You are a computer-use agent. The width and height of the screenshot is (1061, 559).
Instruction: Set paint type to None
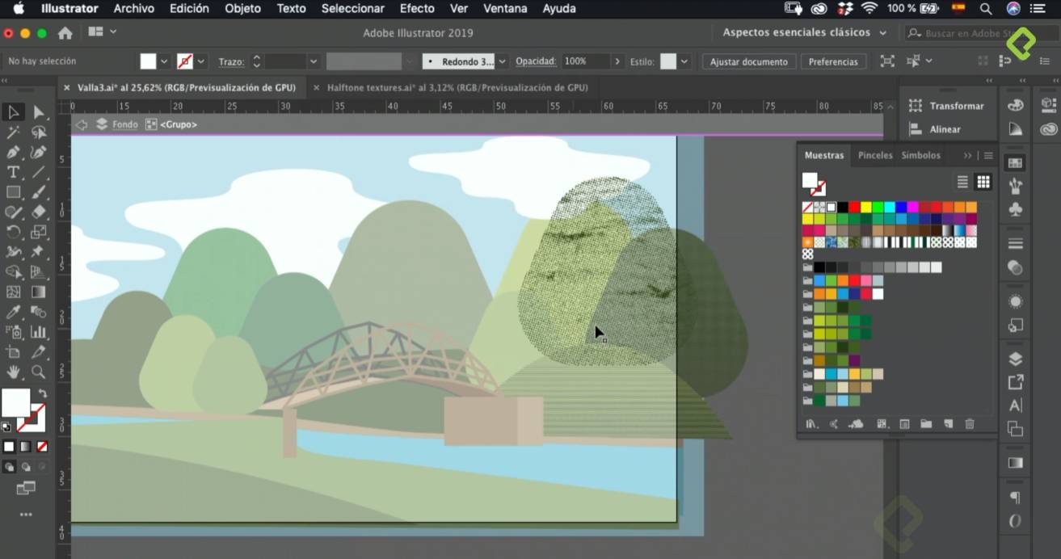point(42,446)
